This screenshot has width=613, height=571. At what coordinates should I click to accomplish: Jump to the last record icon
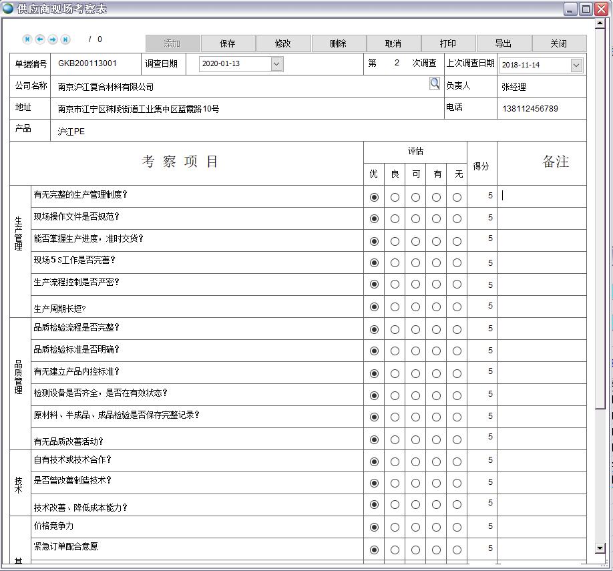pos(65,39)
